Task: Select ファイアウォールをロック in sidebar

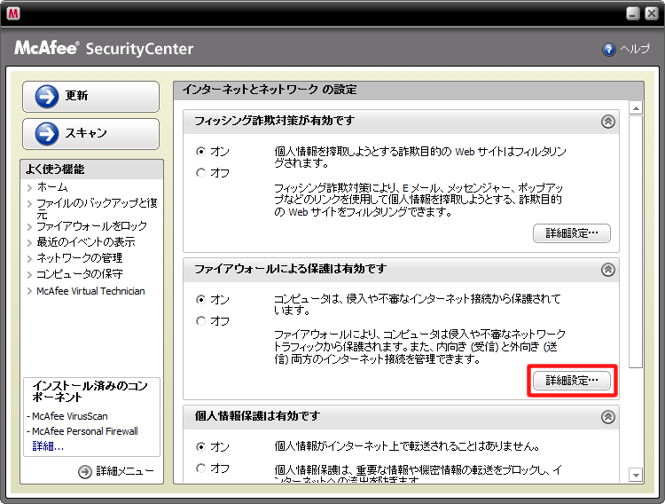Action: [91, 226]
